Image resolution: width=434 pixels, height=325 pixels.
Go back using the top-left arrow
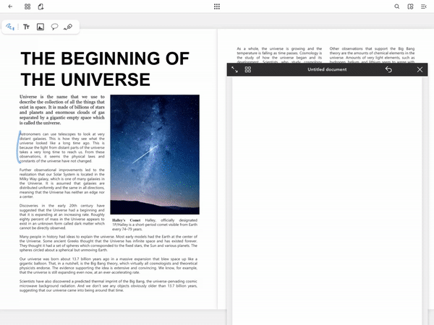(11, 6)
